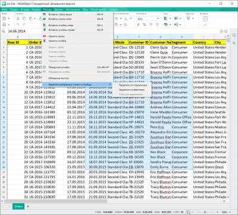Viewport: 238px width, 215px height.
Task: Choose 'Вставить столбец справа' from the menu
Action: click(x=77, y=30)
